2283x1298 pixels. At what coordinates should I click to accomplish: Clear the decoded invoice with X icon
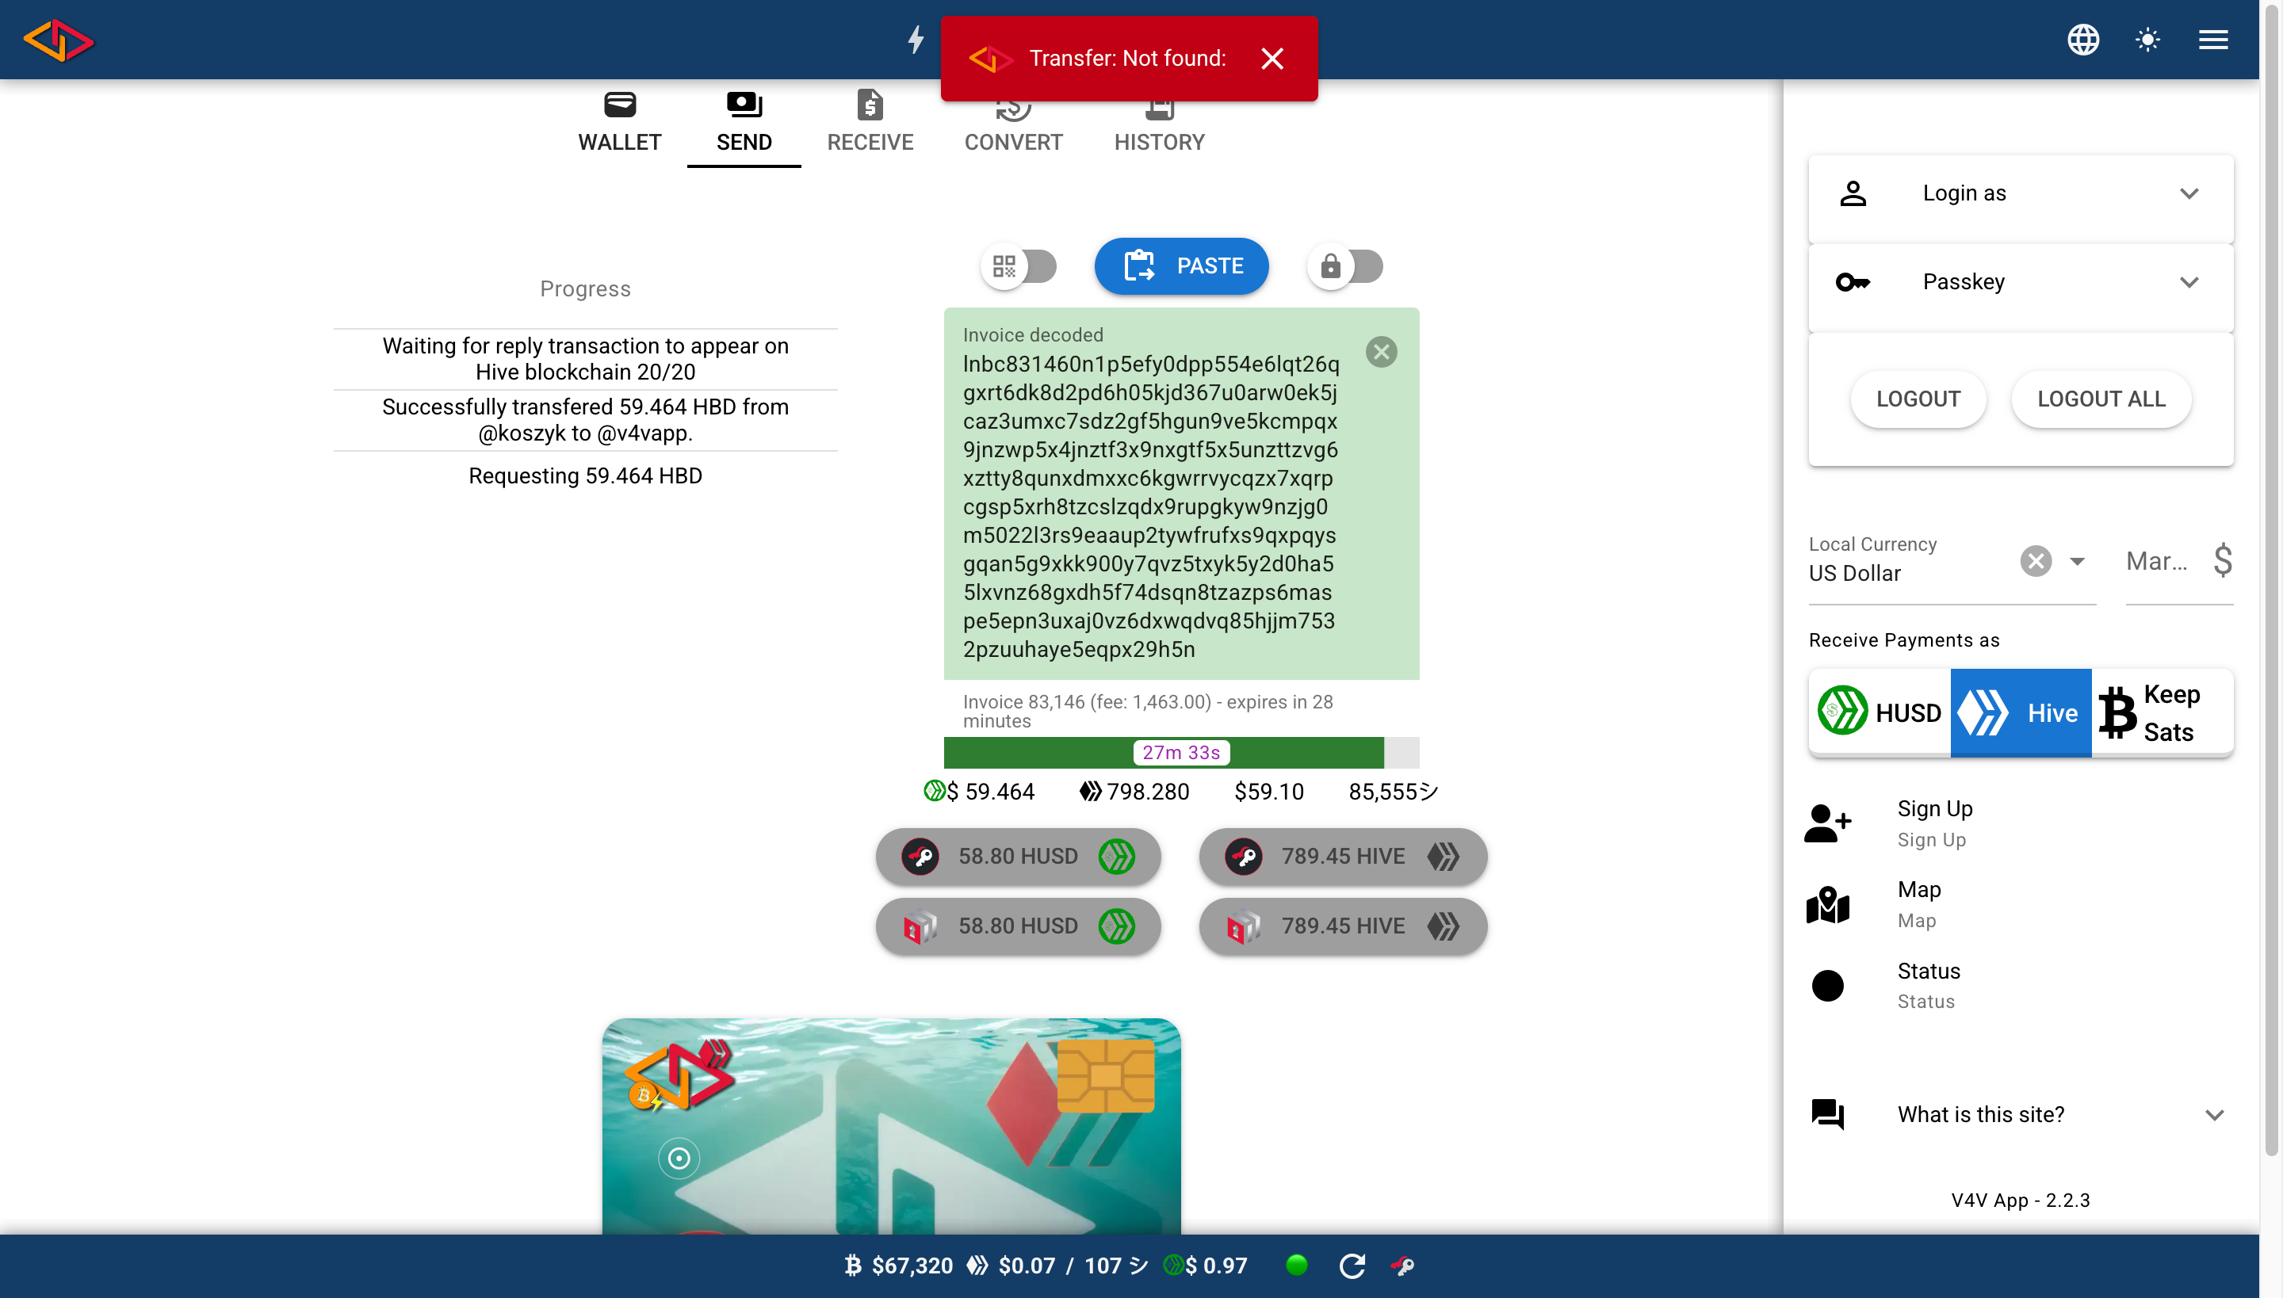(x=1381, y=352)
